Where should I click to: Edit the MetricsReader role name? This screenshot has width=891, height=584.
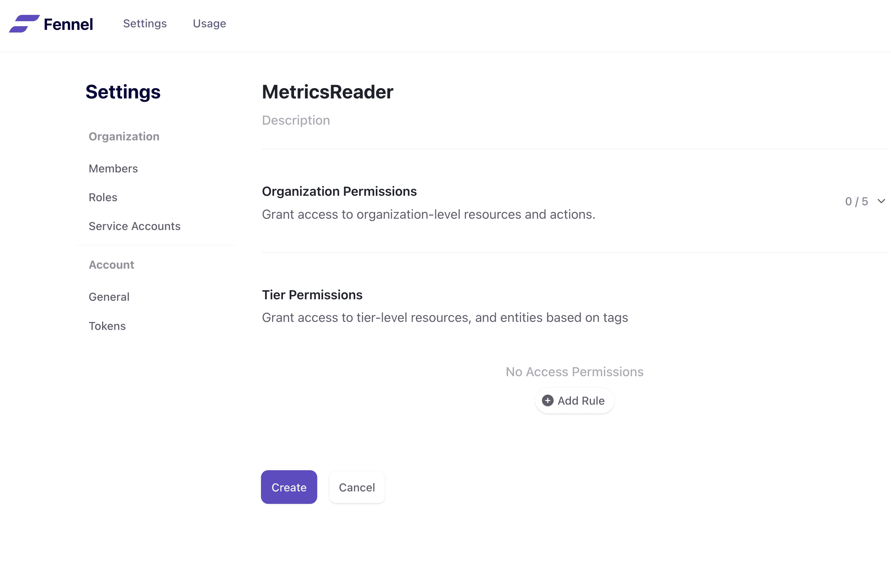point(328,92)
